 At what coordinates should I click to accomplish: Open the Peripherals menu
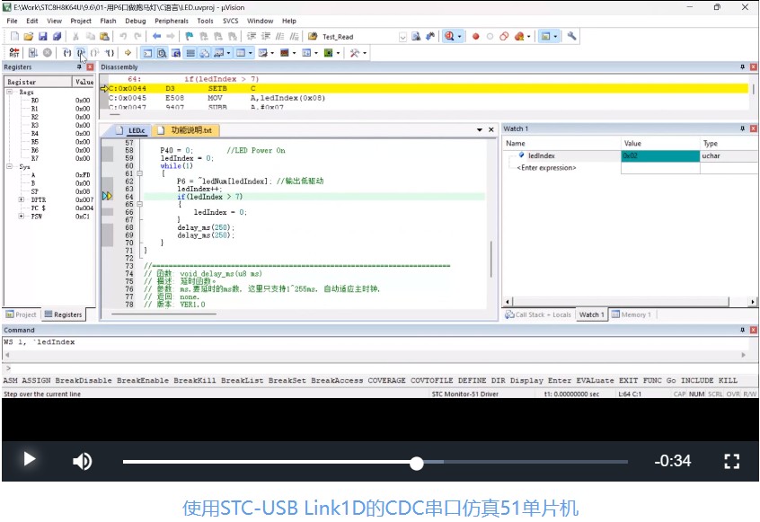point(172,21)
